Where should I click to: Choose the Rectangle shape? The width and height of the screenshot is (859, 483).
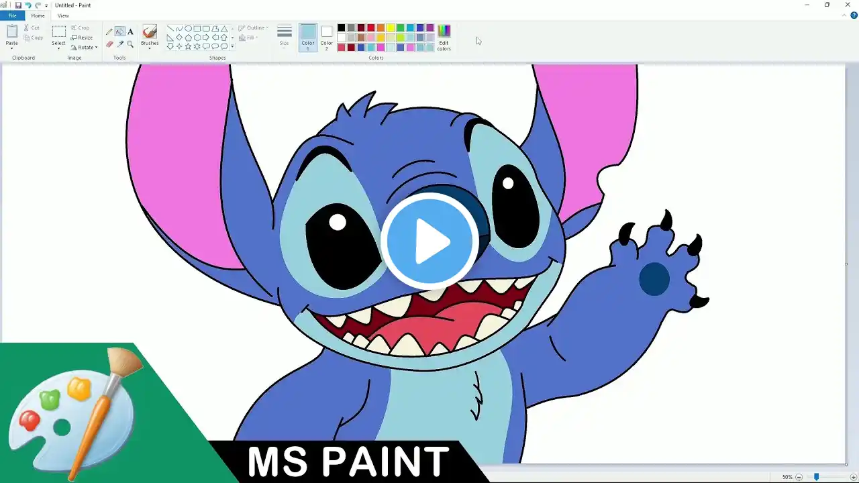click(197, 28)
